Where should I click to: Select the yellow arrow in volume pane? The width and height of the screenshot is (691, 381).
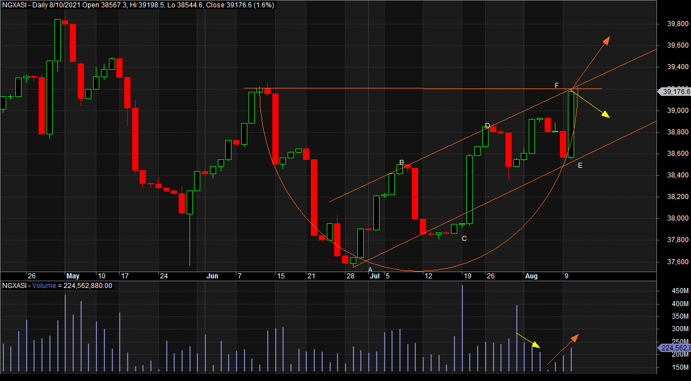click(x=529, y=340)
